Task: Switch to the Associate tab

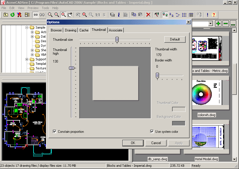Action: pos(116,30)
